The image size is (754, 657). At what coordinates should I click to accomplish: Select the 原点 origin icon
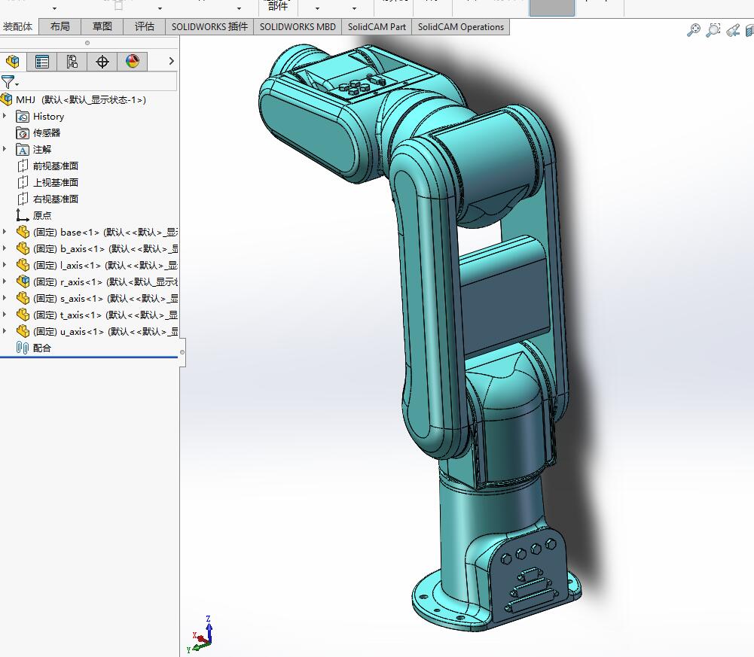[23, 215]
